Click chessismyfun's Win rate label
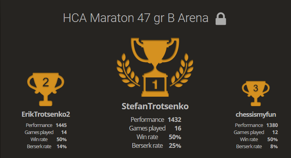 pyautogui.click(x=250, y=139)
